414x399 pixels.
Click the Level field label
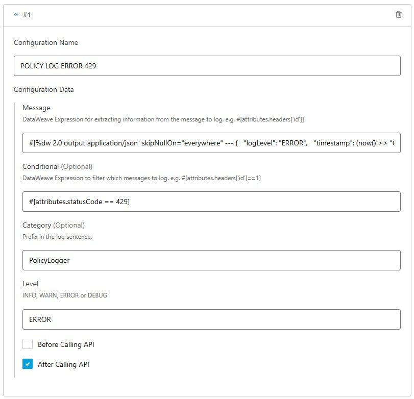(x=30, y=284)
